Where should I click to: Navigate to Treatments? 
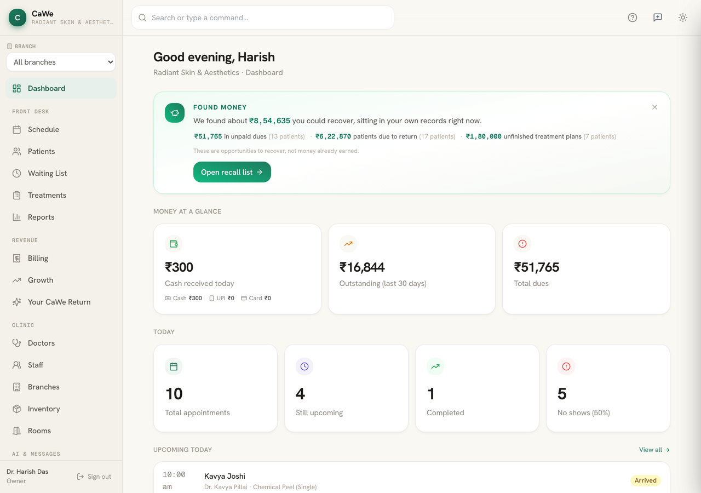click(61, 195)
